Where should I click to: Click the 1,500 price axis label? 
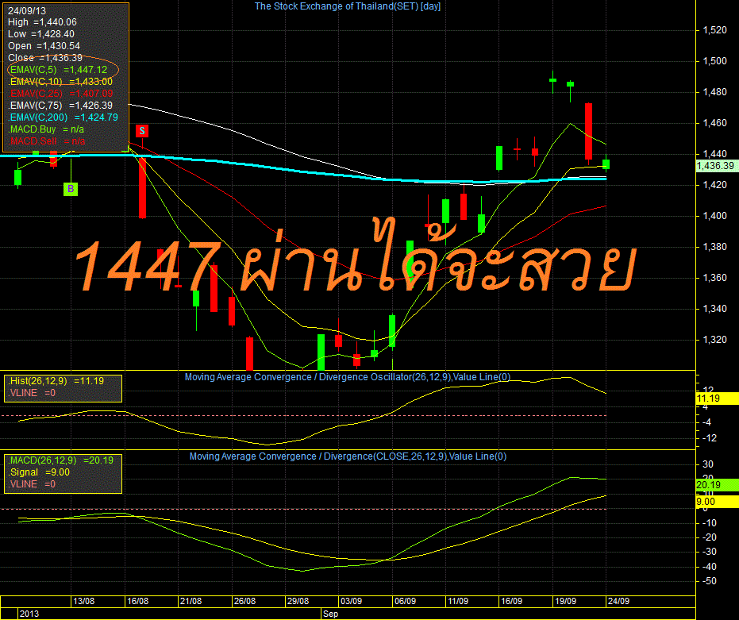pos(714,61)
